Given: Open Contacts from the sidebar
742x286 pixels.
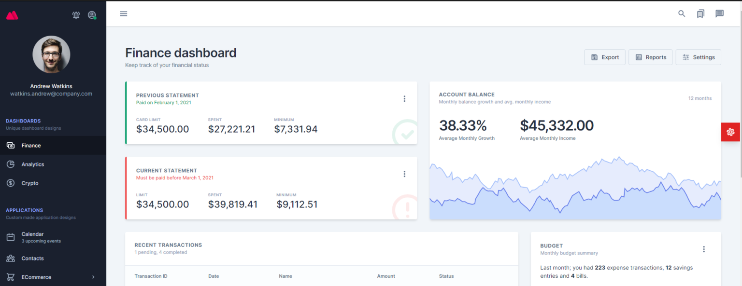Looking at the screenshot, I should click(x=32, y=259).
